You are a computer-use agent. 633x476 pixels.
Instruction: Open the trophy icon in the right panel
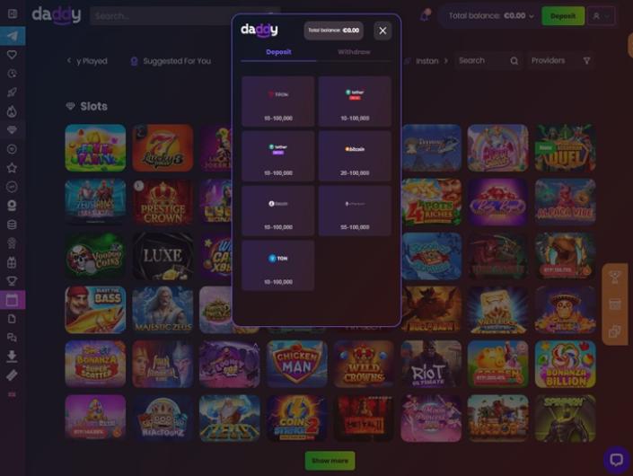click(614, 278)
